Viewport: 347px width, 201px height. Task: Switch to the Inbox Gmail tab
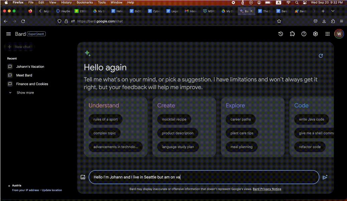[191, 11]
